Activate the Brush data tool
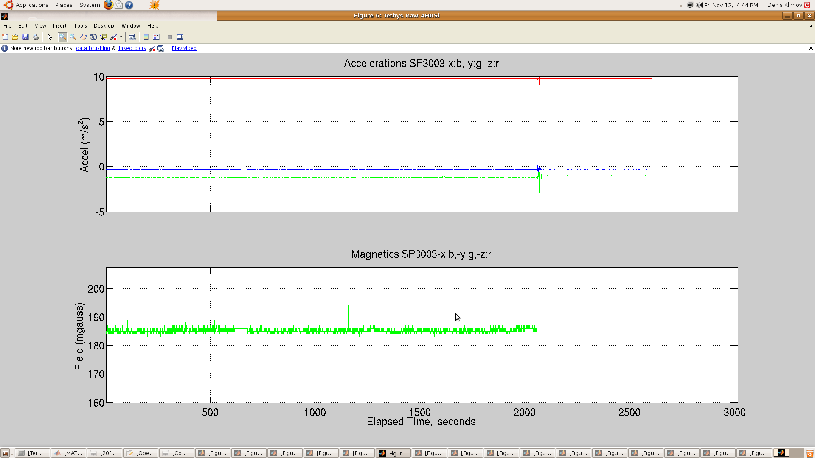 point(113,37)
